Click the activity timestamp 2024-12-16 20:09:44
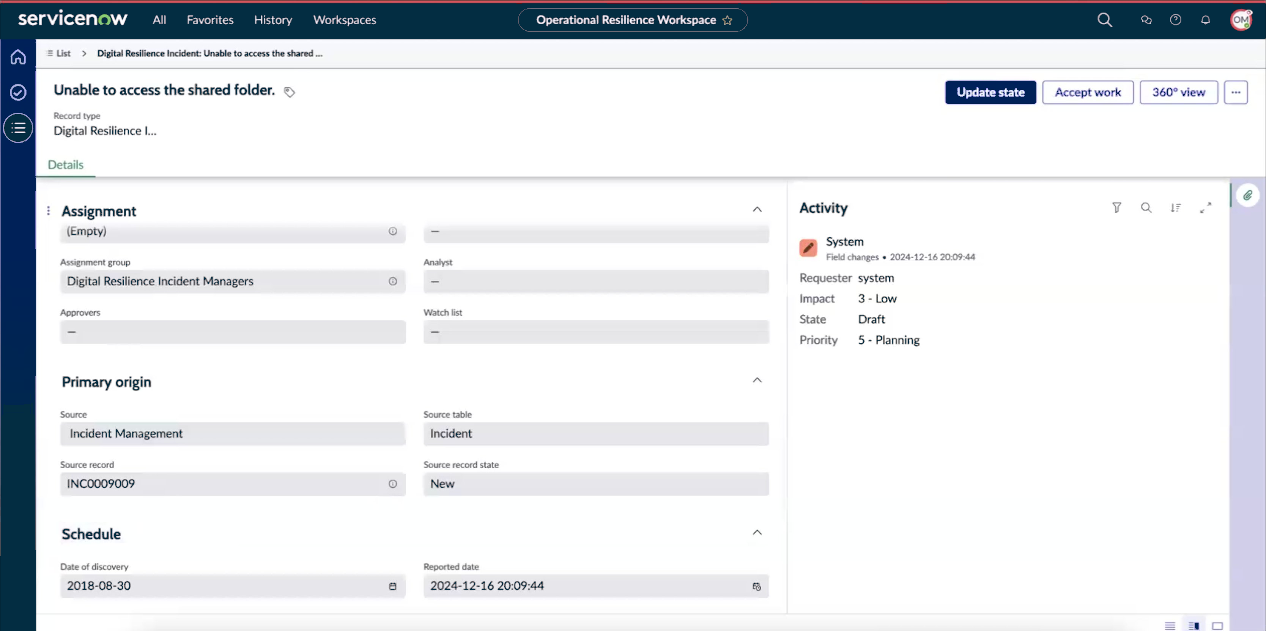1266x631 pixels. (x=932, y=257)
